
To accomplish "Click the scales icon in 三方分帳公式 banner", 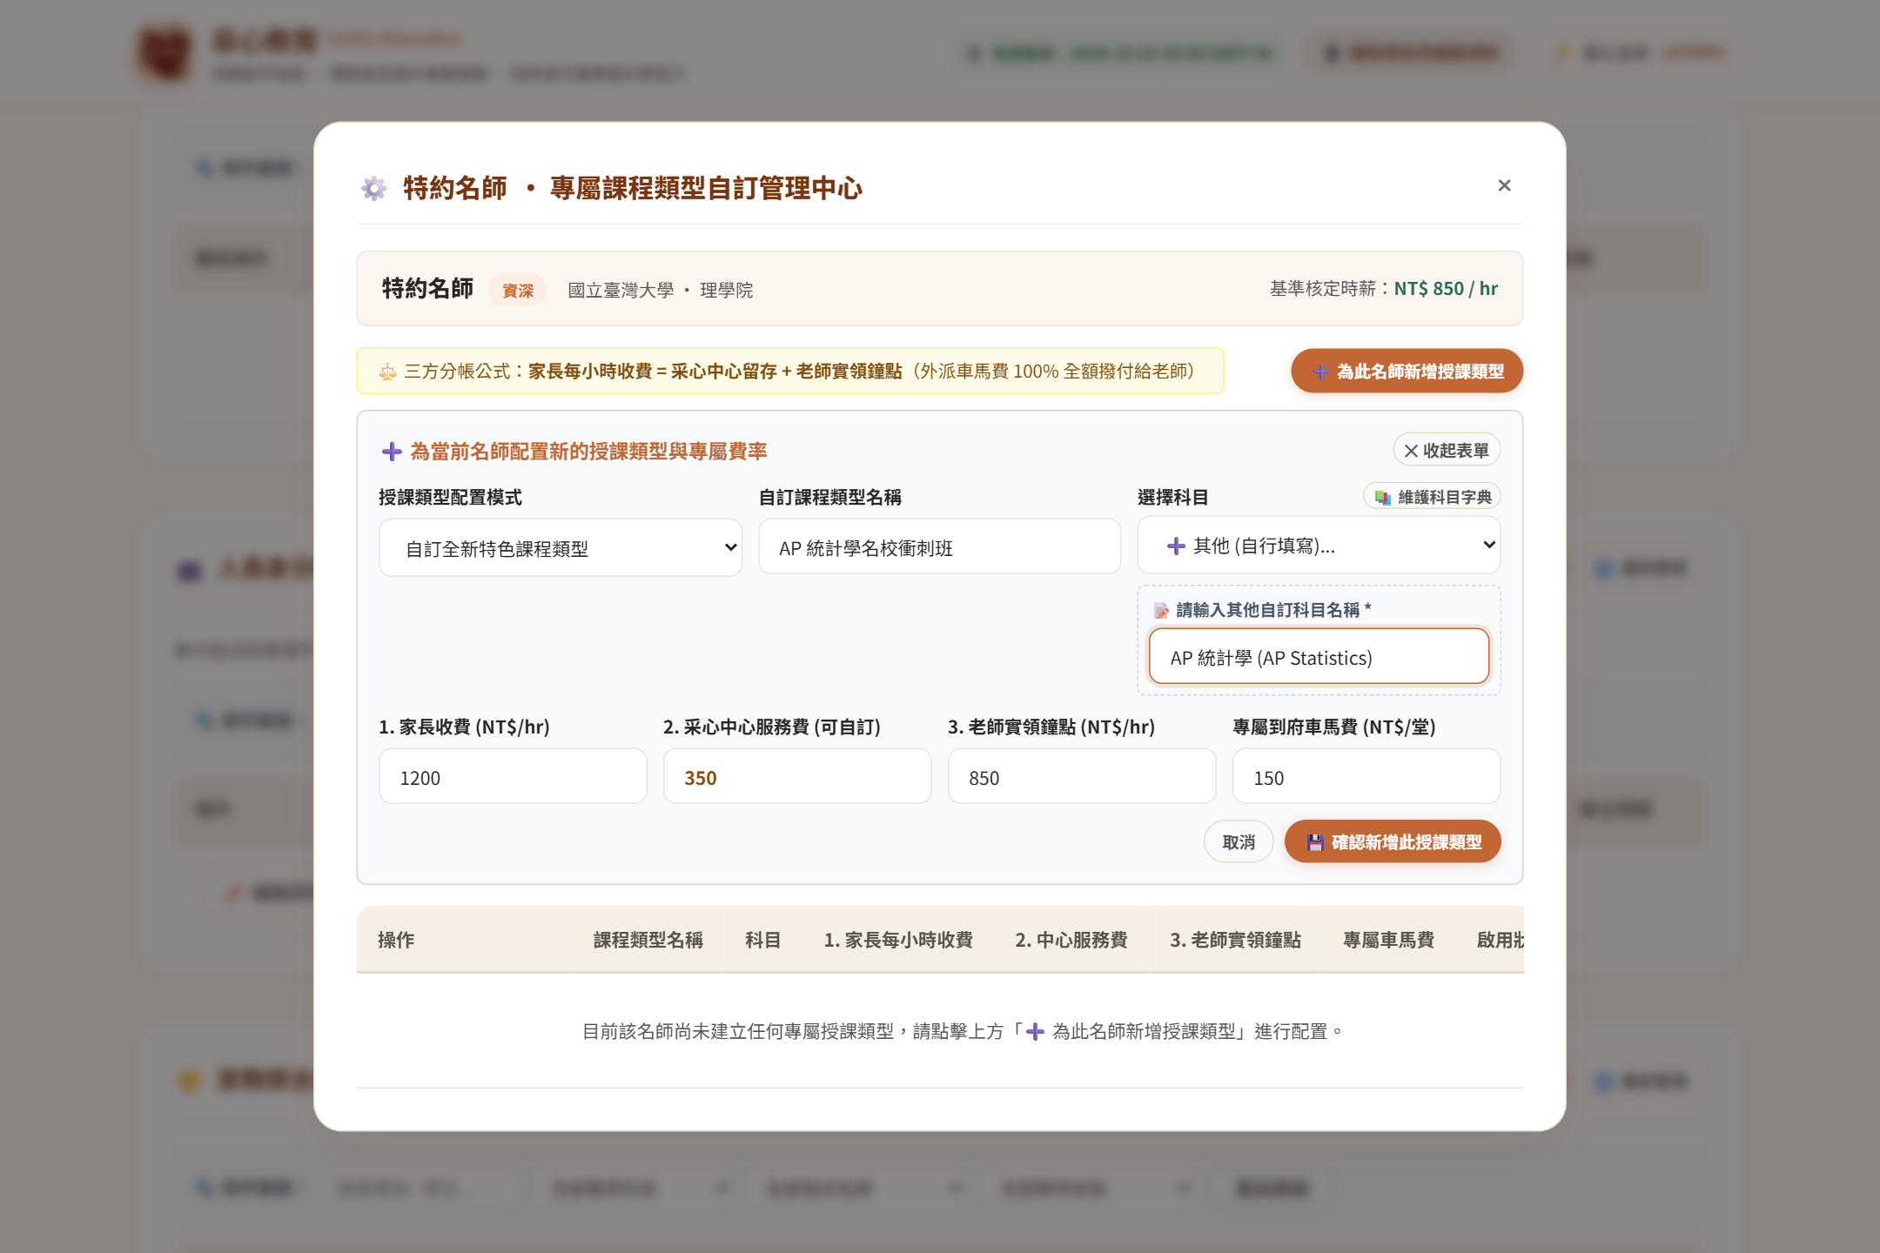I will 387,372.
